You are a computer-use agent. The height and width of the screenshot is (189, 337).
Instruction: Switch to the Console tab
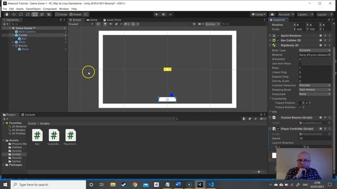tap(28, 114)
